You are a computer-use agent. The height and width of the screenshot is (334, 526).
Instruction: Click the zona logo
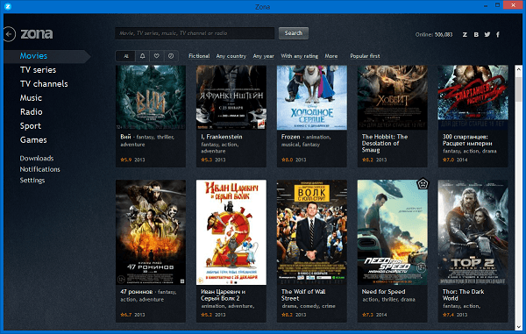click(x=37, y=34)
